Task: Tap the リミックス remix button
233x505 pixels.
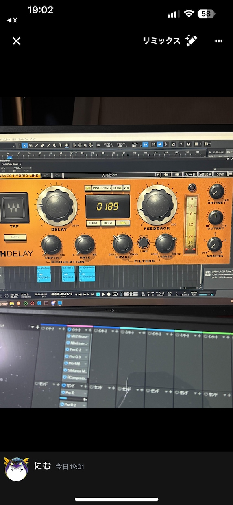Action: point(170,41)
